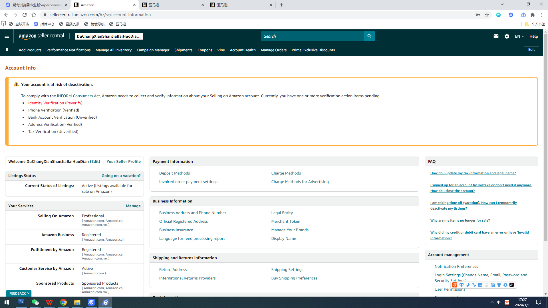Open File Explorer from the taskbar

coord(77,302)
